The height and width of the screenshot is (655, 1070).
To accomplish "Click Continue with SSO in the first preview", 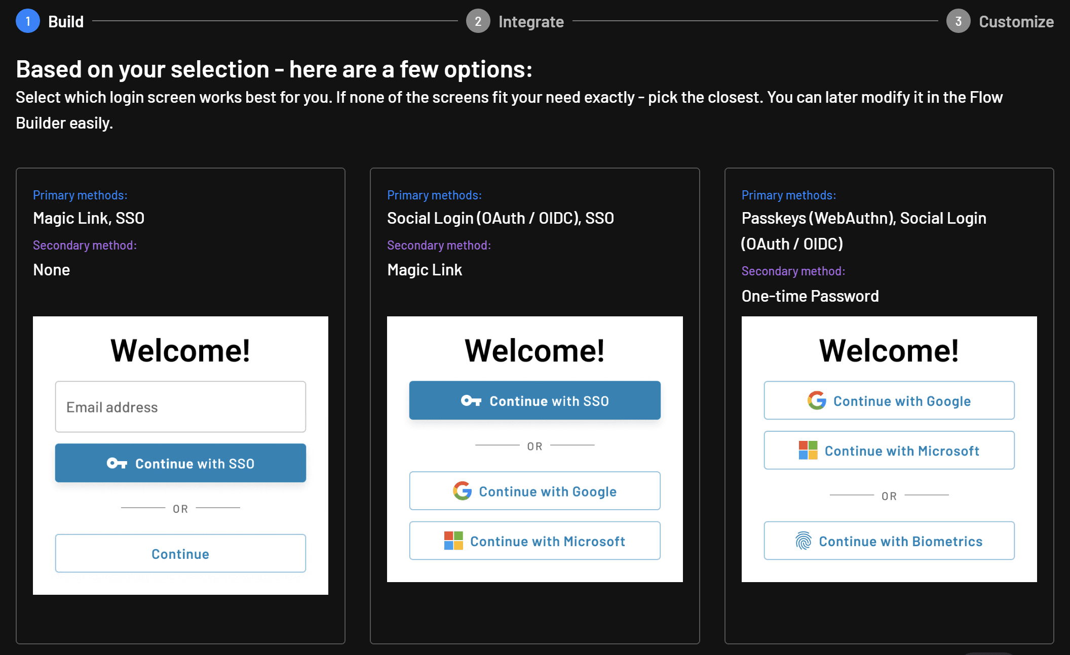I will click(x=180, y=463).
